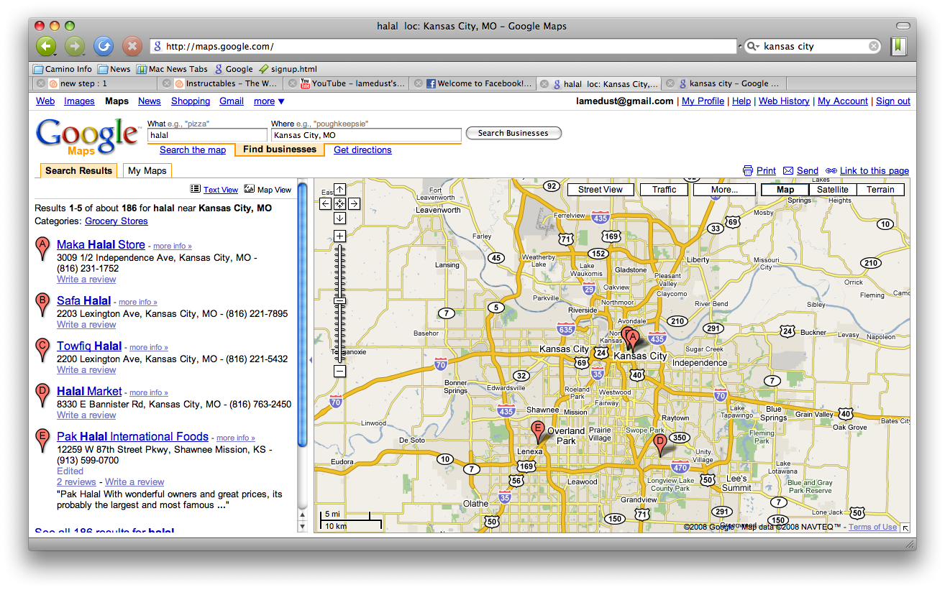Click the results panel scrollbar
Image resolution: width=945 pixels, height=590 pixels.
pyautogui.click(x=303, y=316)
